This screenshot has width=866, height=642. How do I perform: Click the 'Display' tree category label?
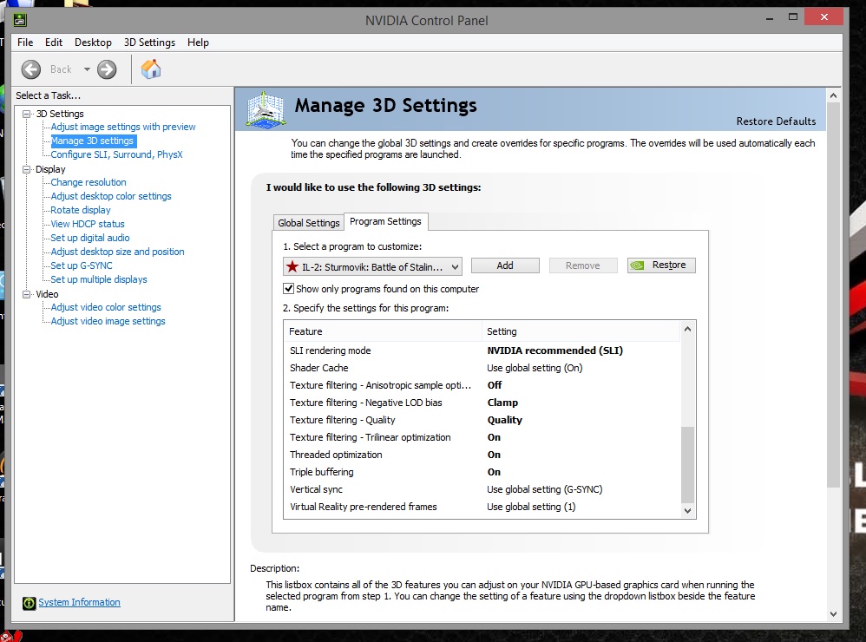tap(50, 169)
